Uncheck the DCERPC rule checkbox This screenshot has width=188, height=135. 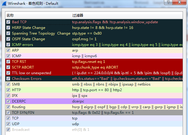point(8,101)
